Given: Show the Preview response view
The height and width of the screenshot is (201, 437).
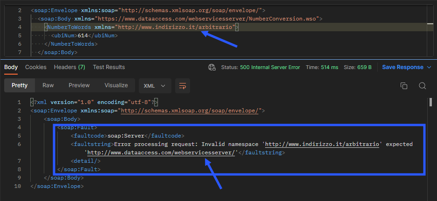Looking at the screenshot, I should (x=79, y=85).
